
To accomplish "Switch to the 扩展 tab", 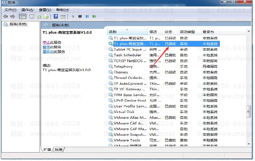I will (x=47, y=150).
